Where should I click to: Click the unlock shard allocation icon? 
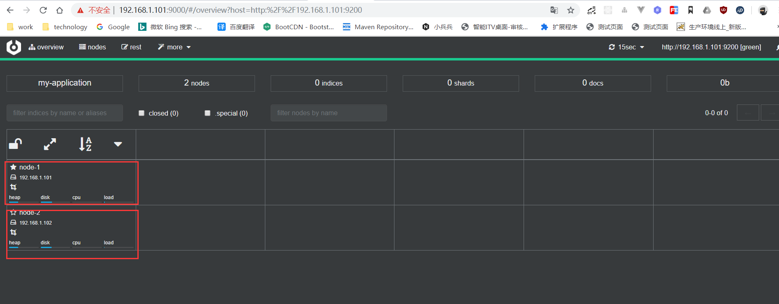click(x=16, y=144)
